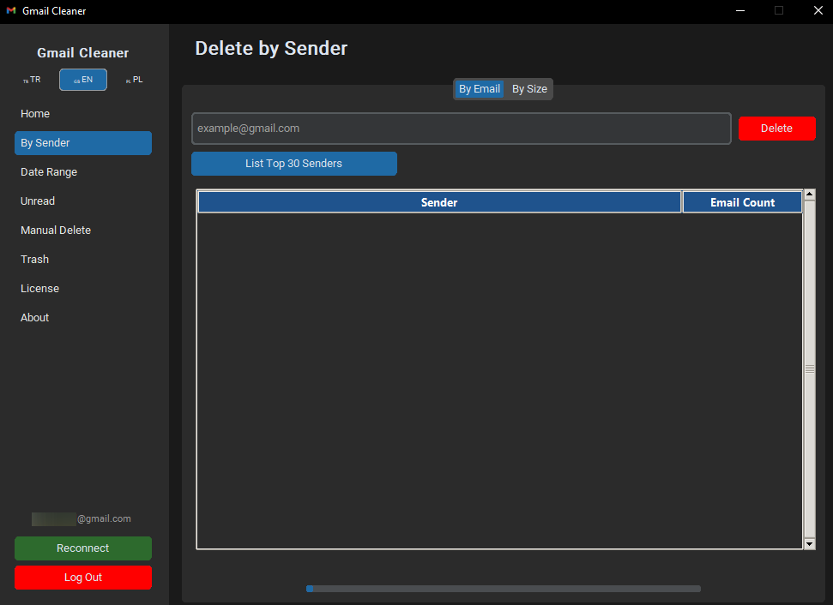Click the Log Out button
The height and width of the screenshot is (605, 833).
(83, 578)
